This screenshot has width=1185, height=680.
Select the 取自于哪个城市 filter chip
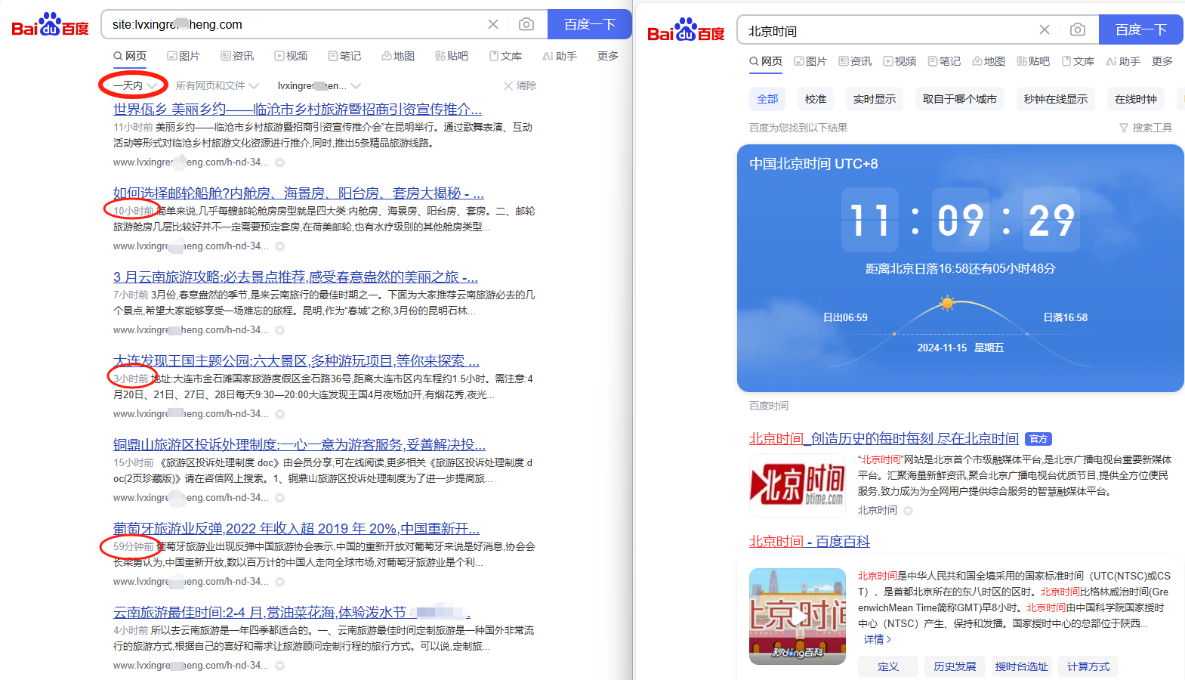960,99
